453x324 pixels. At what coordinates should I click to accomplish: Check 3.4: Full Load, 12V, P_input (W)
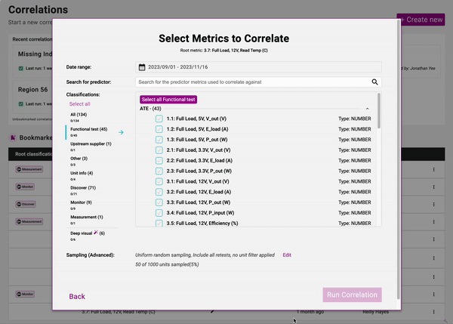click(x=159, y=213)
